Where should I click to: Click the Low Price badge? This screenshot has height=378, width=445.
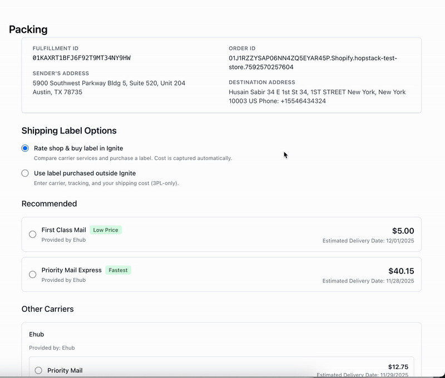106,230
